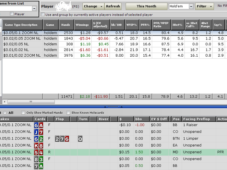
Task: Enable group by currently active players checkbox
Action: click(43, 15)
